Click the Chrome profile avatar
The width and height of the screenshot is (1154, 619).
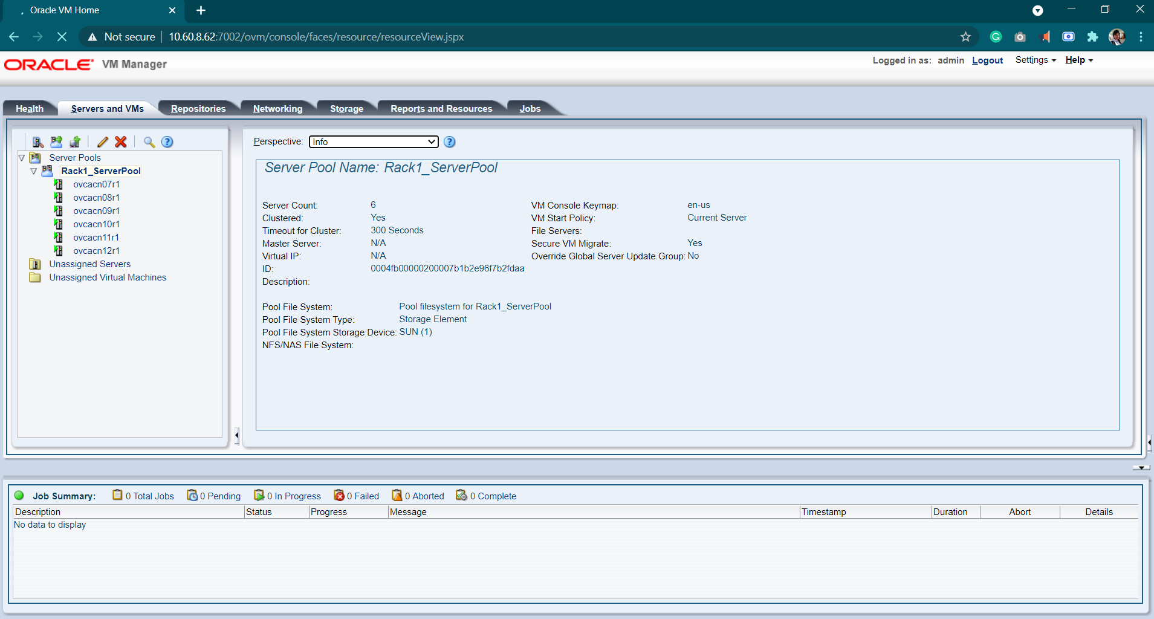(x=1117, y=37)
